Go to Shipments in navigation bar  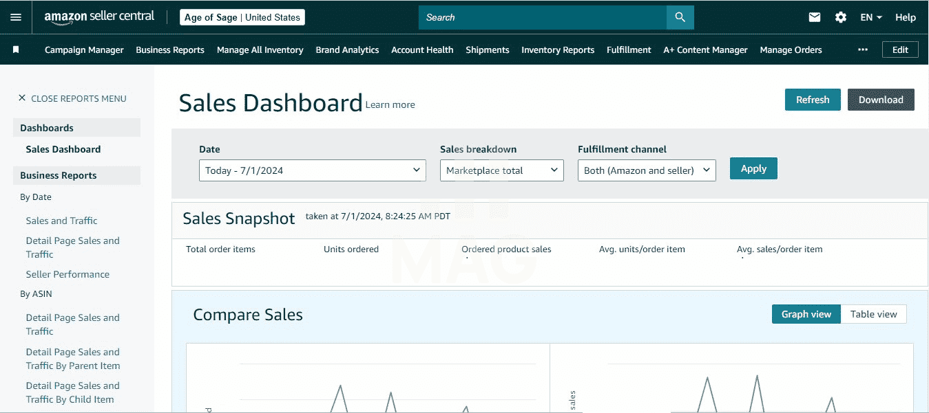[x=488, y=49]
